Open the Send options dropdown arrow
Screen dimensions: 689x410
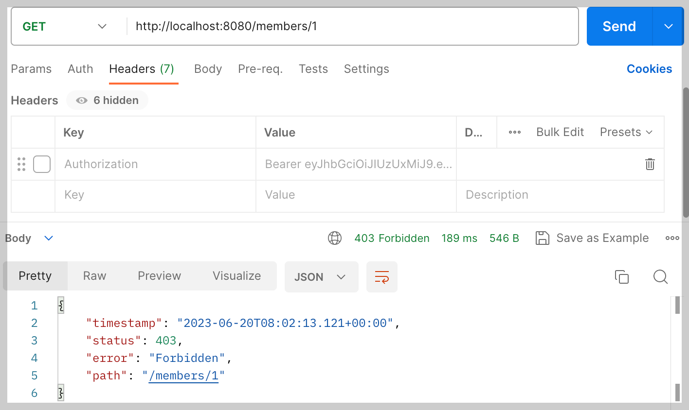click(x=668, y=26)
